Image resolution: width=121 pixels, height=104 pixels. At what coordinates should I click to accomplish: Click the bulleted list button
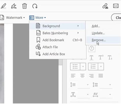(75, 67)
